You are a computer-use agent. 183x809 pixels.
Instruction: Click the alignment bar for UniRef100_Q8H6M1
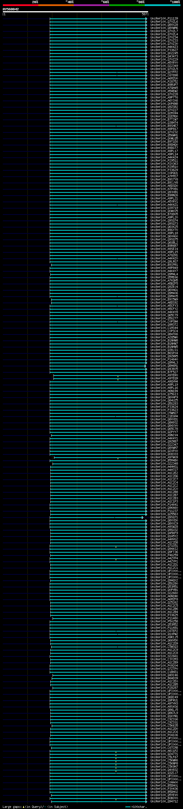(x=98, y=366)
